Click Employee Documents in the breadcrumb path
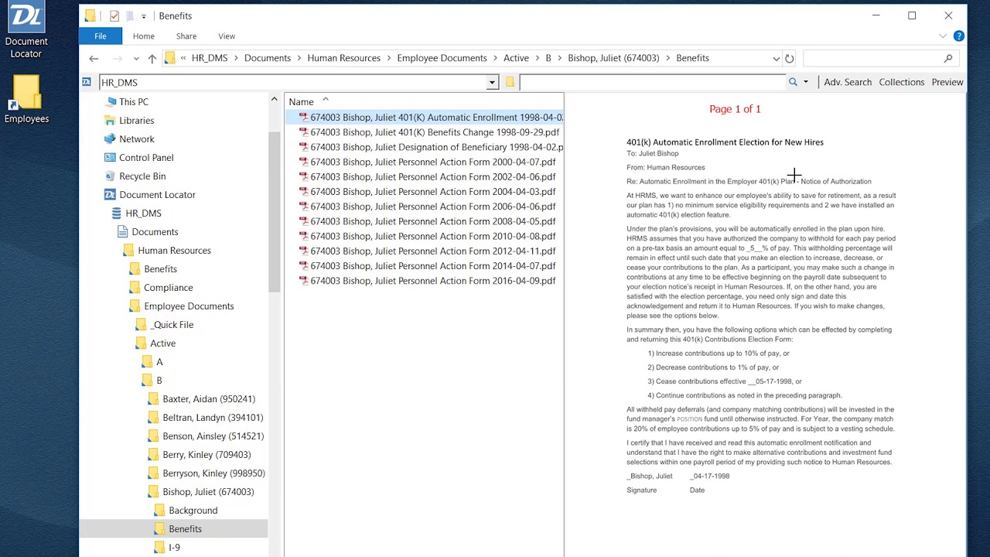This screenshot has width=990, height=557. 442,58
